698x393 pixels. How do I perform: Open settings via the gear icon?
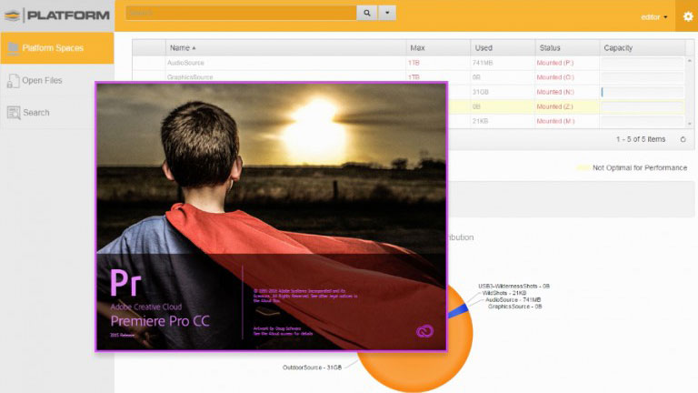point(688,16)
